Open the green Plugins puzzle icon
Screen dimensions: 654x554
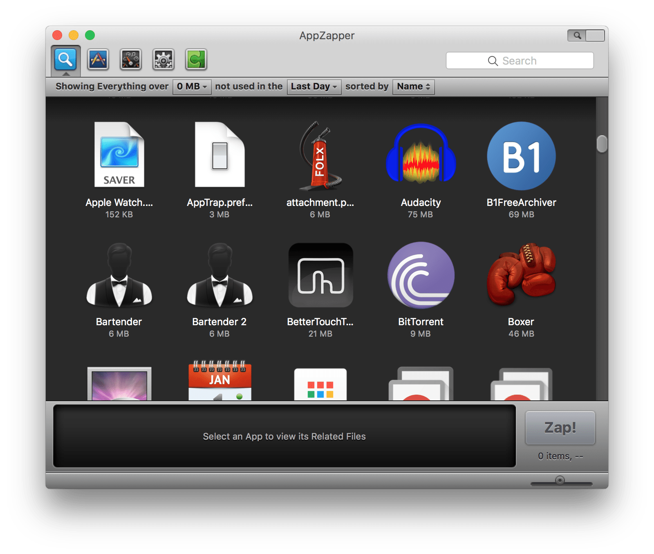tap(196, 60)
